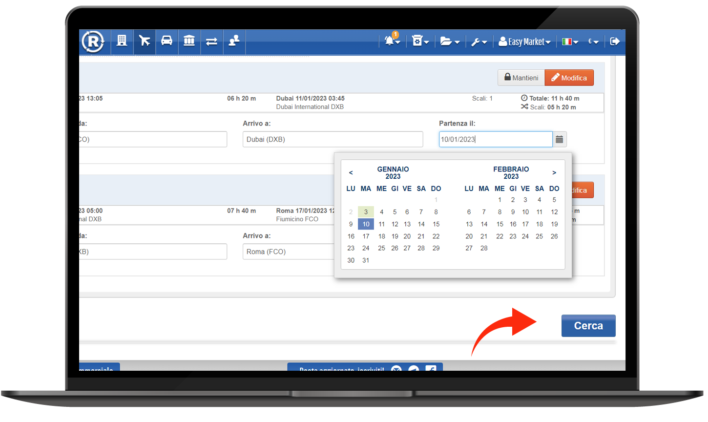Click the museum building icon
This screenshot has width=708, height=422.
[x=189, y=41]
